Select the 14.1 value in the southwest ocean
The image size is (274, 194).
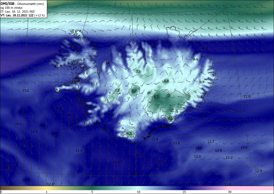pos(19,124)
